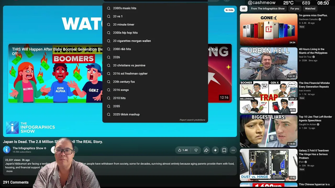The height and width of the screenshot is (188, 335).
Task: Select "20 christians vs jasmine" suggestion
Action: click(x=155, y=66)
